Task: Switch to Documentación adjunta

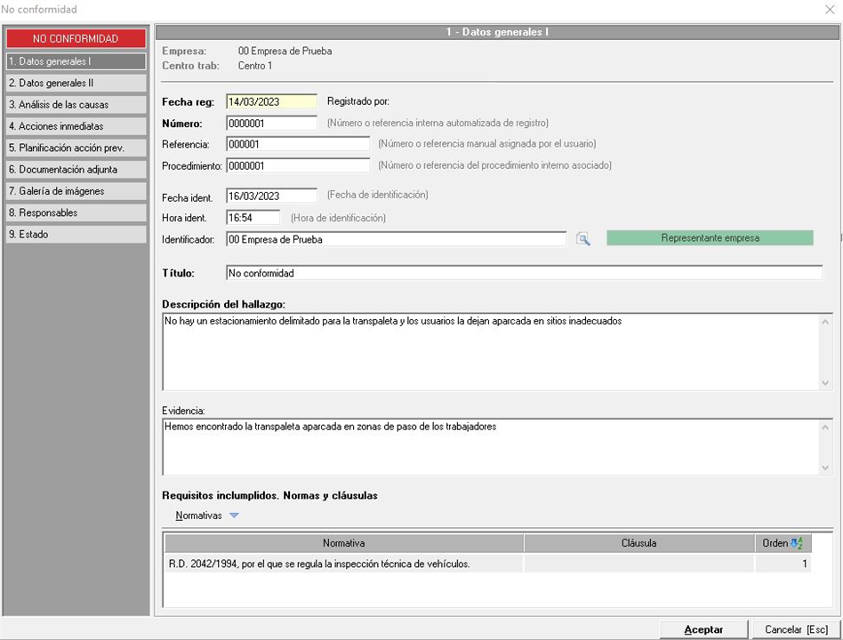Action: pos(76,169)
